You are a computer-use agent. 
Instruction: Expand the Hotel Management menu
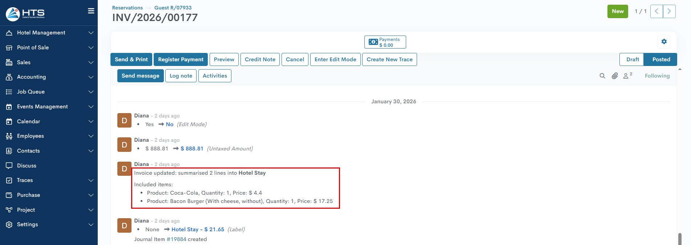[49, 33]
